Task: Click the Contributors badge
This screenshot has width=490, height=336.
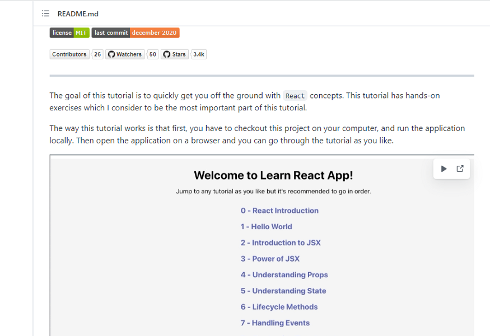Action: pyautogui.click(x=69, y=54)
